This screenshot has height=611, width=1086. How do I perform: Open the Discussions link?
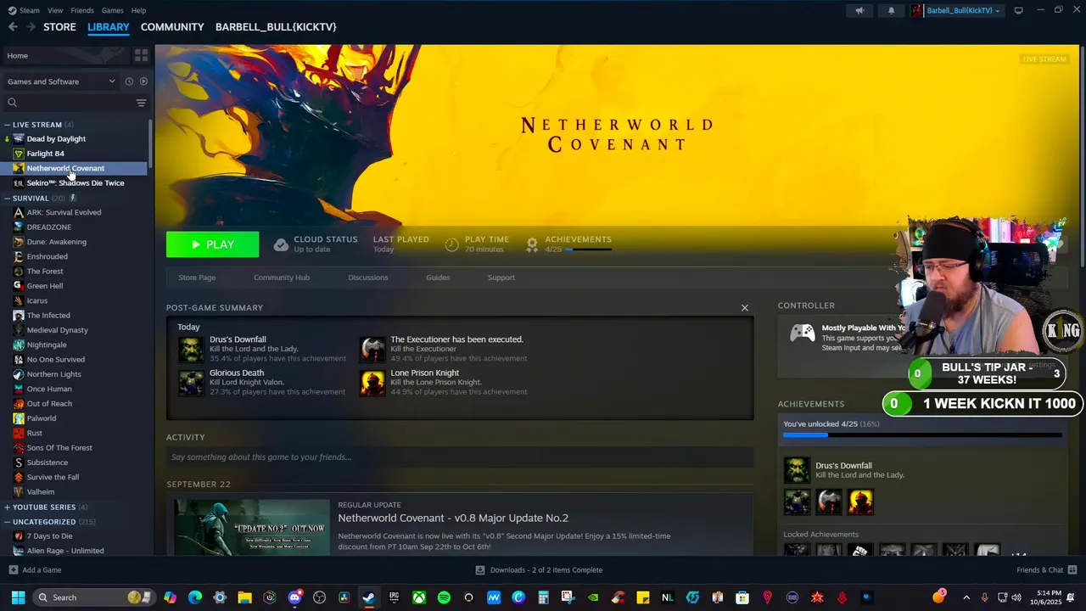368,277
